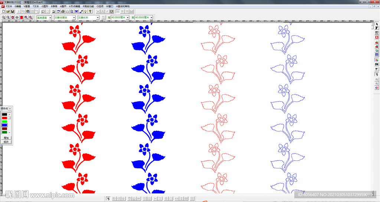Click the 增加 button in color palette
Image resolution: width=380 pixels, height=202 pixels.
[x=6, y=138]
